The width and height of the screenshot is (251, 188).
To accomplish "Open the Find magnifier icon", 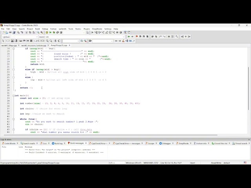I will [x=38, y=33].
